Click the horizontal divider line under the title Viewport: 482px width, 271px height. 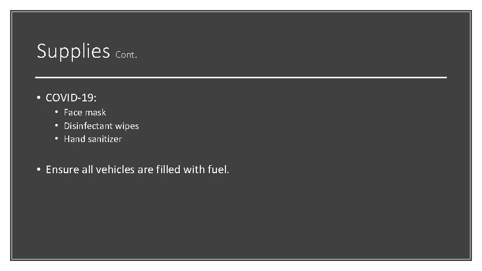coord(241,78)
